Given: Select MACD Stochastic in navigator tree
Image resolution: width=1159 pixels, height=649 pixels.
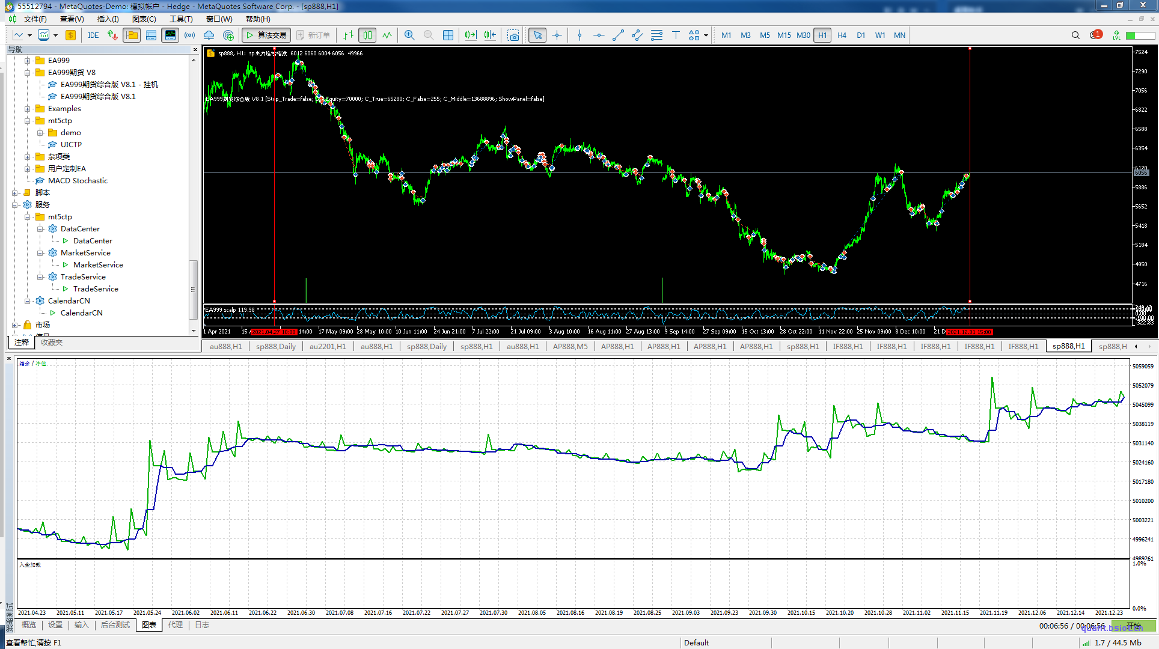Looking at the screenshot, I should (x=78, y=181).
